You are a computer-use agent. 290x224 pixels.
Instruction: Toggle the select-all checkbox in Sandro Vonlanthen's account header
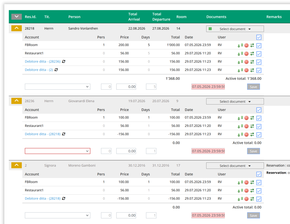click(x=259, y=37)
